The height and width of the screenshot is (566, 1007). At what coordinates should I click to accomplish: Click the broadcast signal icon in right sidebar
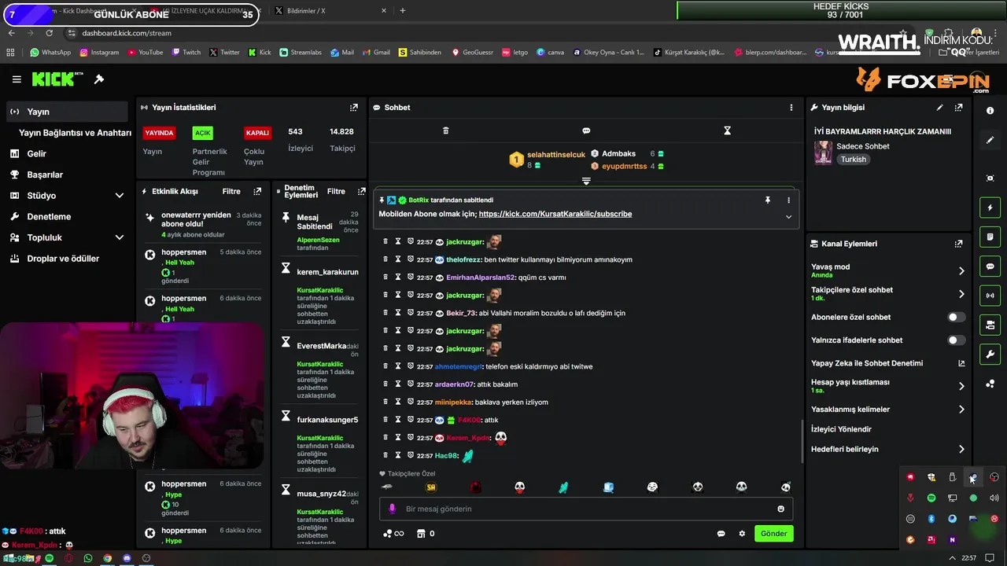click(990, 296)
